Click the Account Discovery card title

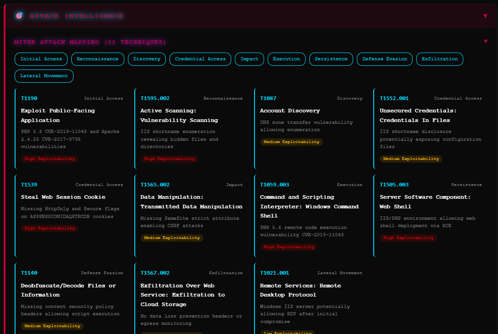click(x=290, y=111)
